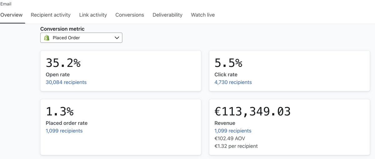Click the €113,349.03 revenue amount
375x159 pixels.
pyautogui.click(x=252, y=111)
